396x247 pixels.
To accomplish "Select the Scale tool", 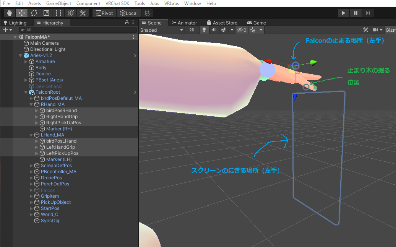I will tap(46, 13).
